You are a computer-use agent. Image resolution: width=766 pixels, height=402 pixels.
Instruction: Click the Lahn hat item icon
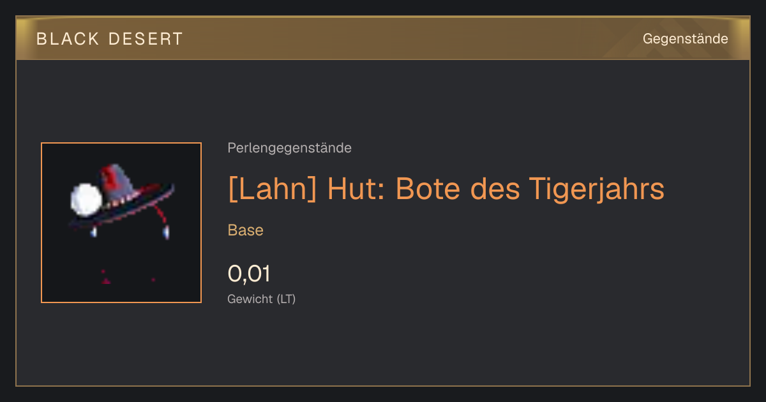(x=121, y=223)
